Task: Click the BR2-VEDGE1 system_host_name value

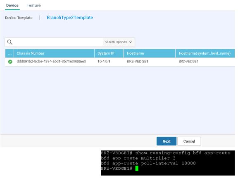Action: (x=188, y=61)
